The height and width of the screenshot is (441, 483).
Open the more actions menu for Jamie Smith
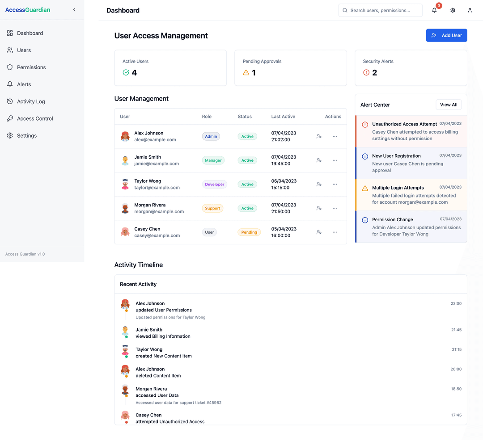335,160
